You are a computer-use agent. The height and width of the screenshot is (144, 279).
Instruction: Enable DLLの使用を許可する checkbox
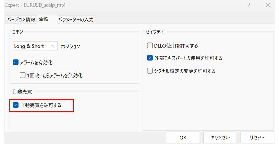tap(150, 46)
